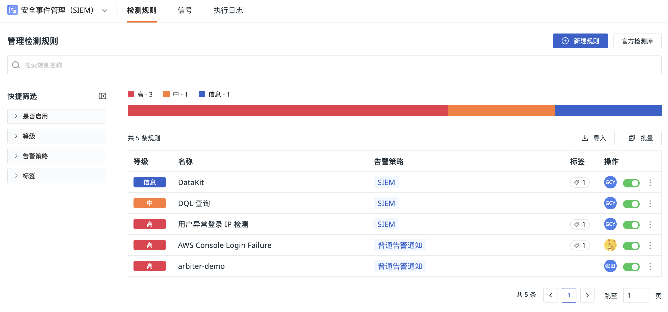668x312 pixels.
Task: Open the 安全事件管理 (SIEM) dropdown arrow
Action: (x=105, y=10)
